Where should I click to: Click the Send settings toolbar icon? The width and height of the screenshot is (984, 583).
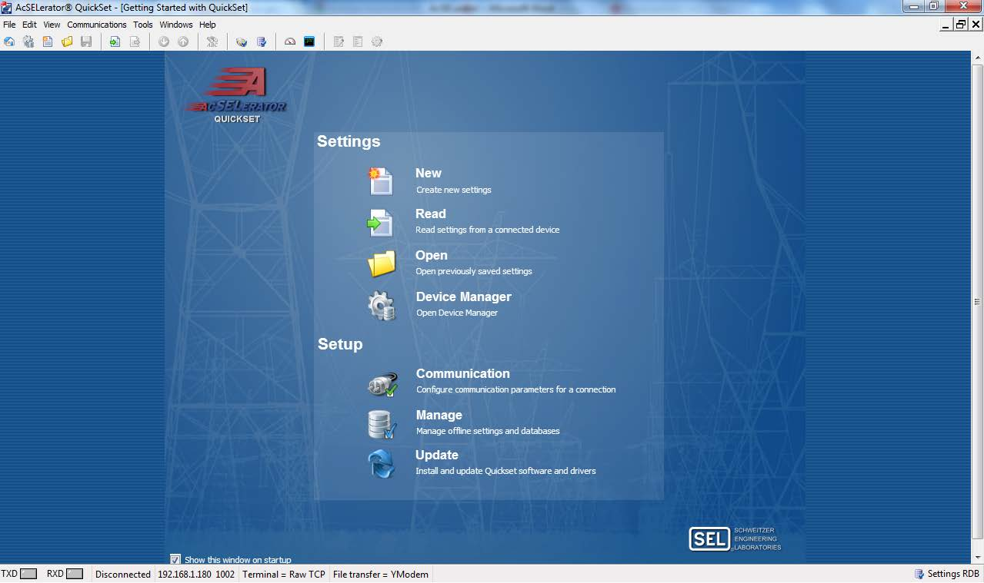[135, 41]
